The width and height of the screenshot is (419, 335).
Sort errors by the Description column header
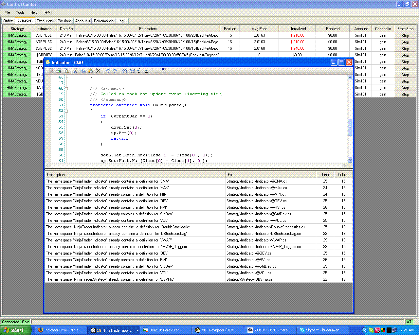click(135, 175)
